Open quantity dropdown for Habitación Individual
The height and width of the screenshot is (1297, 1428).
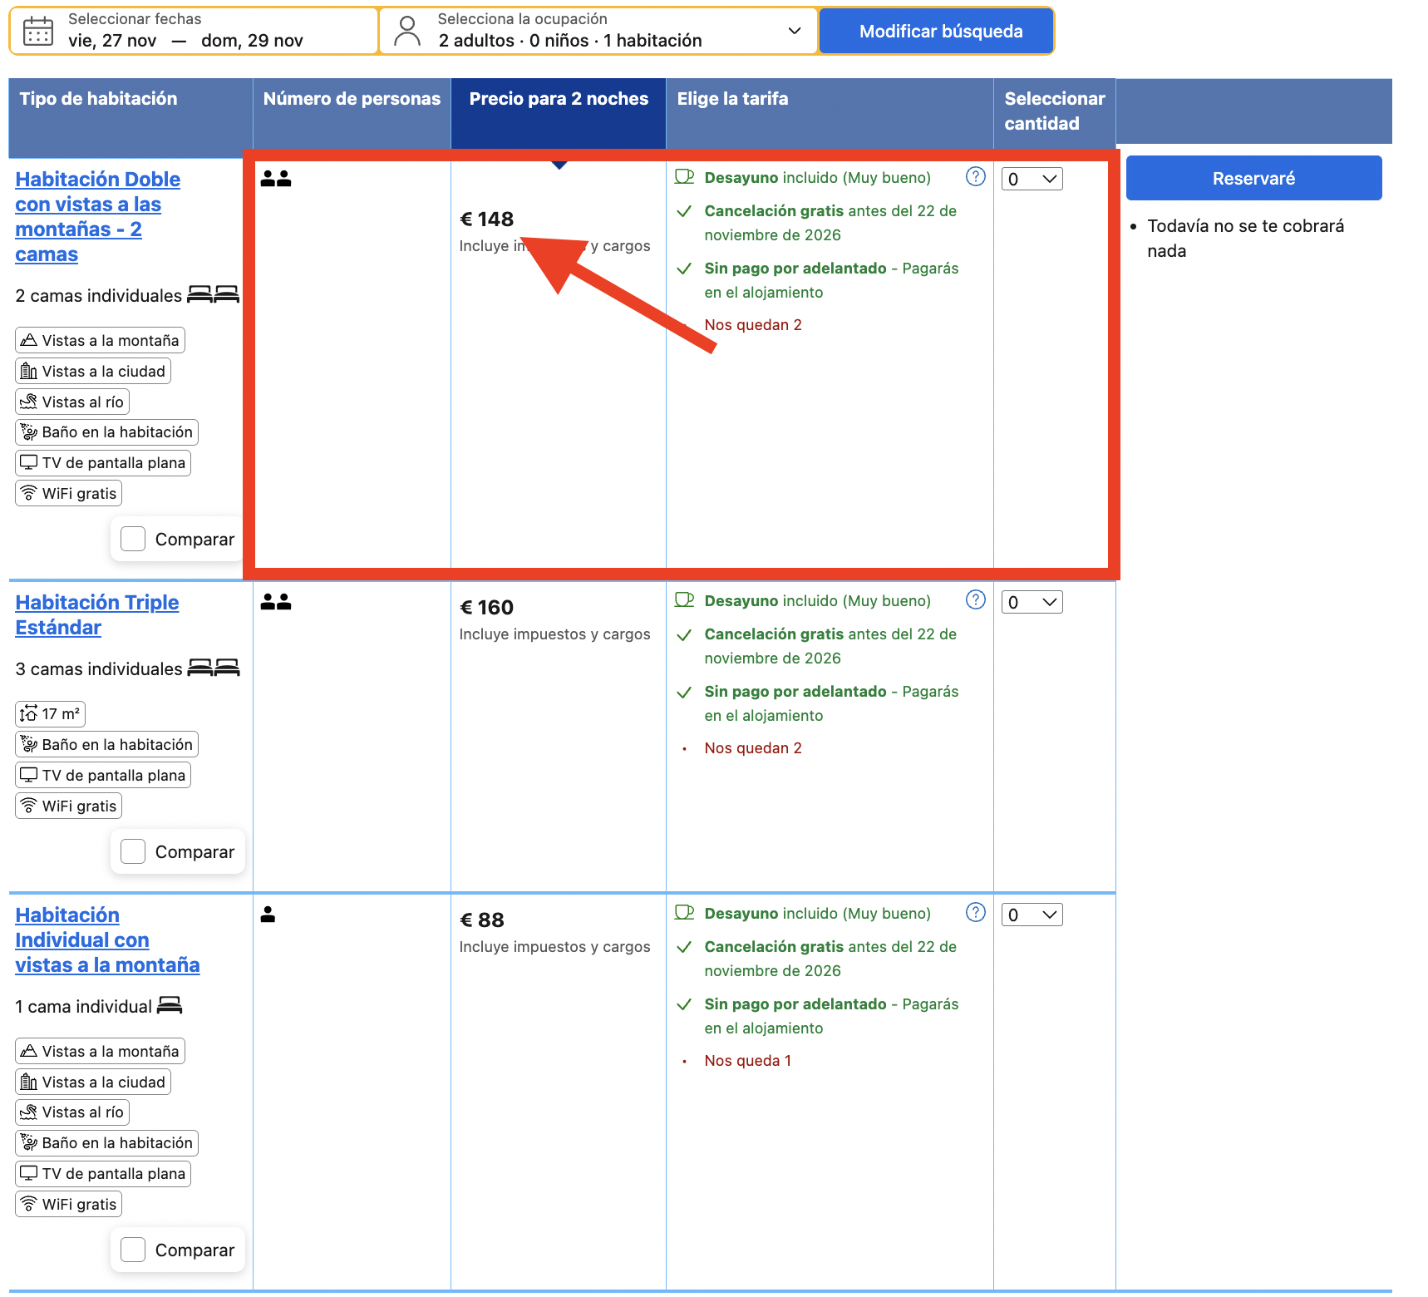click(1032, 915)
